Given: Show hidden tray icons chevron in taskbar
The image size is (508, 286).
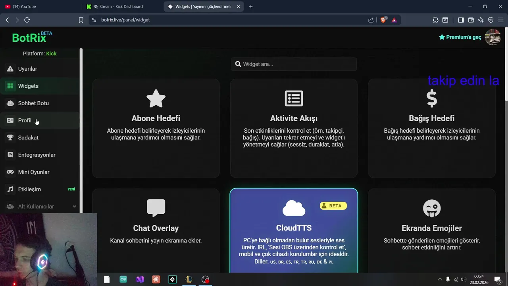Looking at the screenshot, I should tap(440, 279).
